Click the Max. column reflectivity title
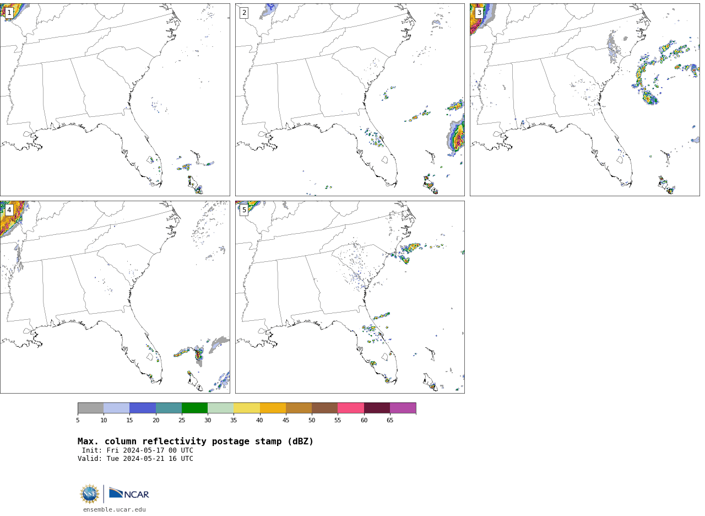705x516 pixels. point(196,442)
